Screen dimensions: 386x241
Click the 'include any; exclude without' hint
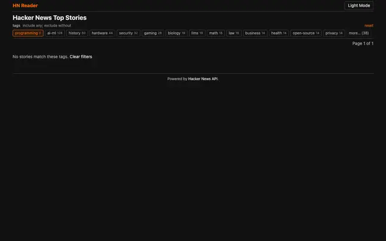[47, 25]
